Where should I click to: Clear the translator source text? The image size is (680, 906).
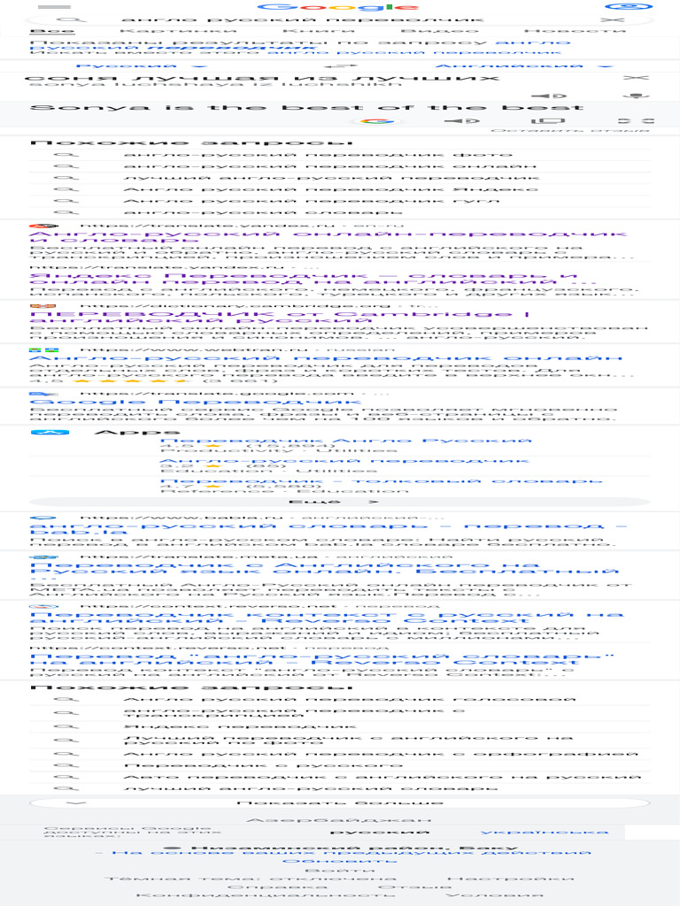(636, 78)
